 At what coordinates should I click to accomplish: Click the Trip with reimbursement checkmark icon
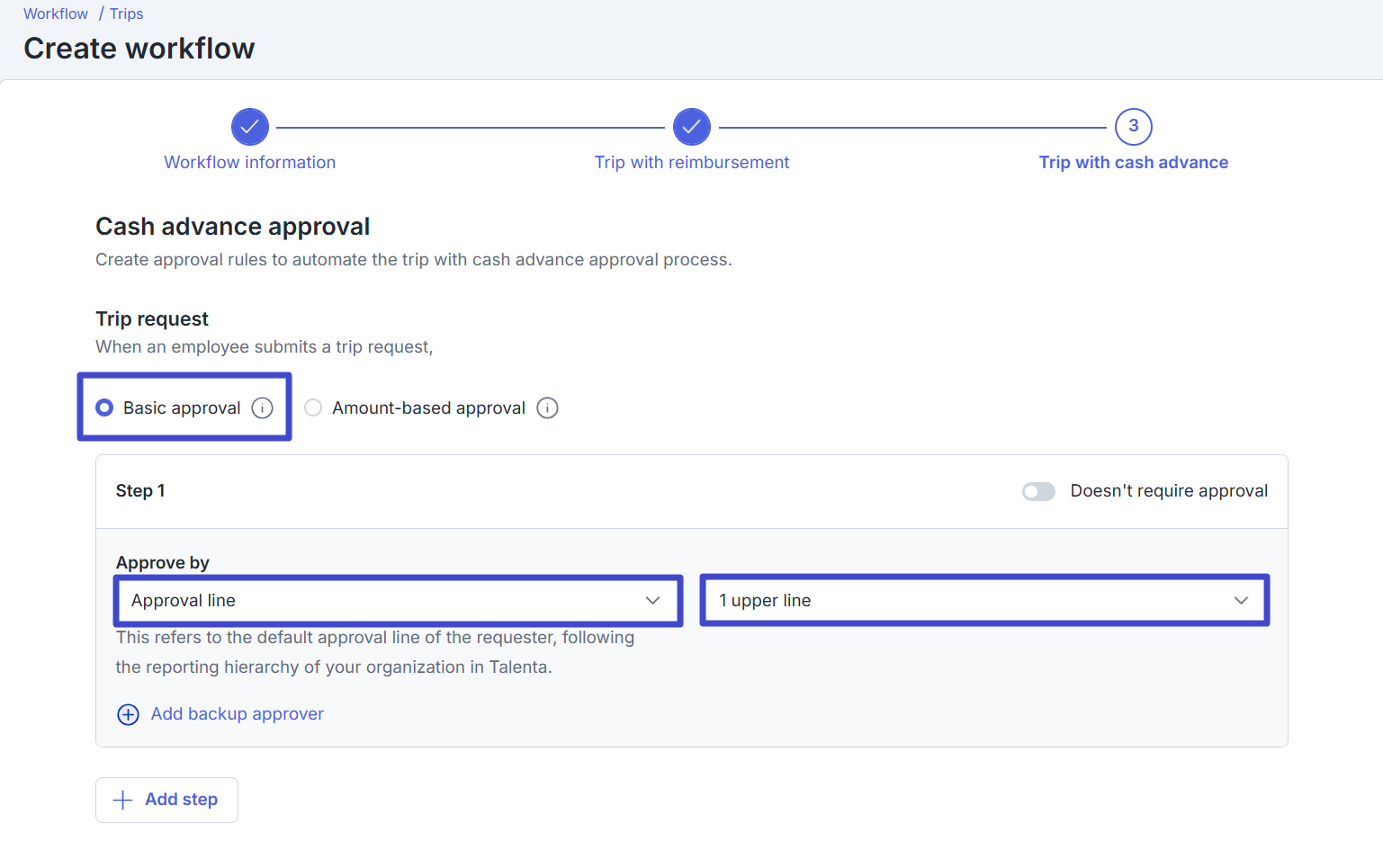click(691, 127)
